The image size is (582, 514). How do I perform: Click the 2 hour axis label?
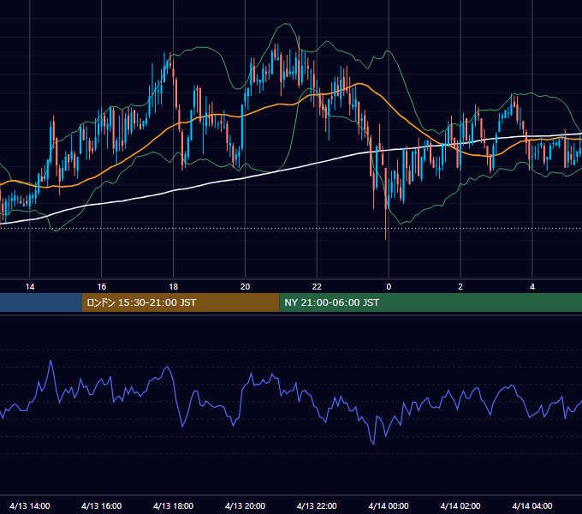[x=460, y=287]
